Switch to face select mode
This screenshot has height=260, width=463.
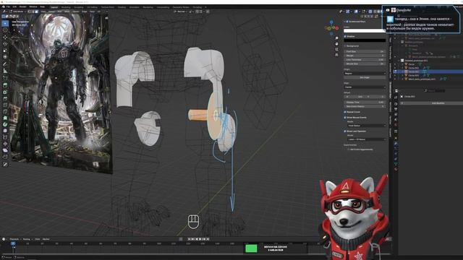pyautogui.click(x=36, y=12)
